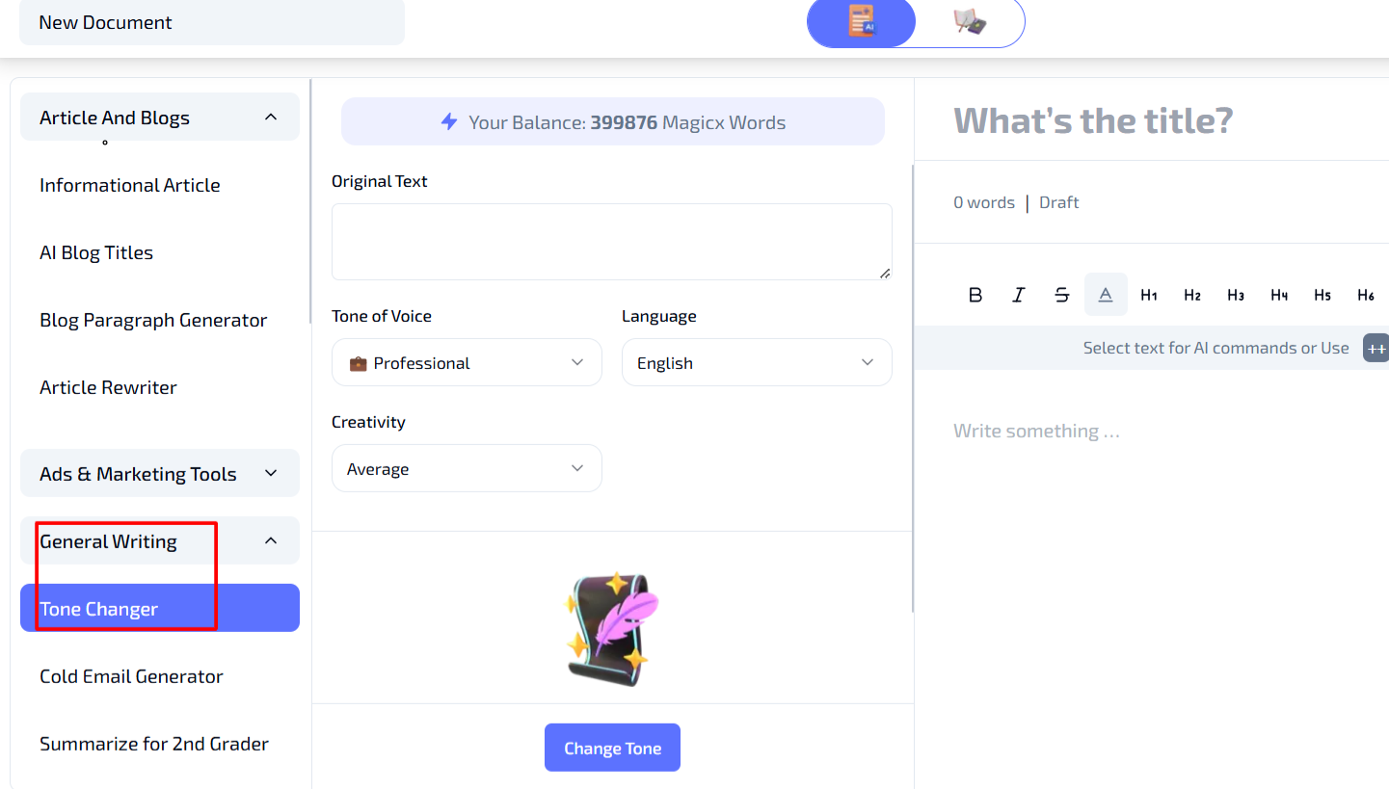Click the purple quill scroll image
The width and height of the screenshot is (1389, 789).
tap(612, 630)
